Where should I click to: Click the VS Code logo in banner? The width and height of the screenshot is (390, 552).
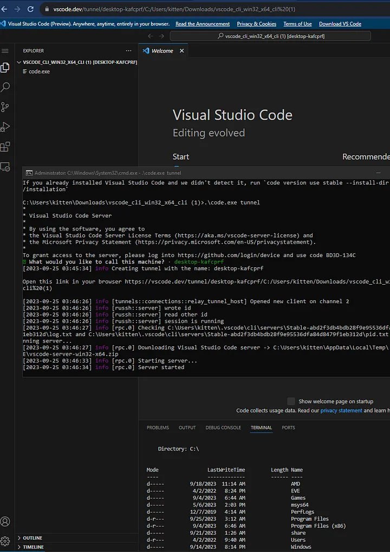[3, 24]
